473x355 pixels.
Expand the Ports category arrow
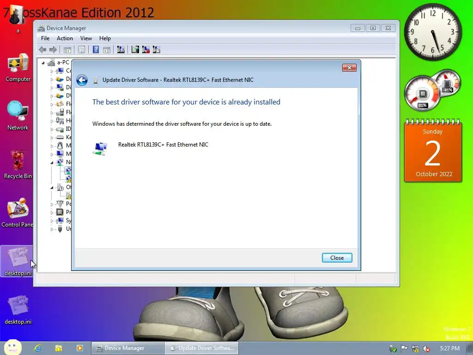[52, 204]
